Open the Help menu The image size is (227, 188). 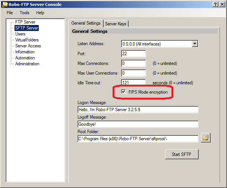tap(40, 13)
